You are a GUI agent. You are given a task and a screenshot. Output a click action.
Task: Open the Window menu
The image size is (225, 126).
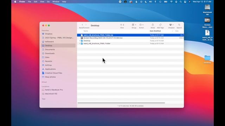[56, 2]
